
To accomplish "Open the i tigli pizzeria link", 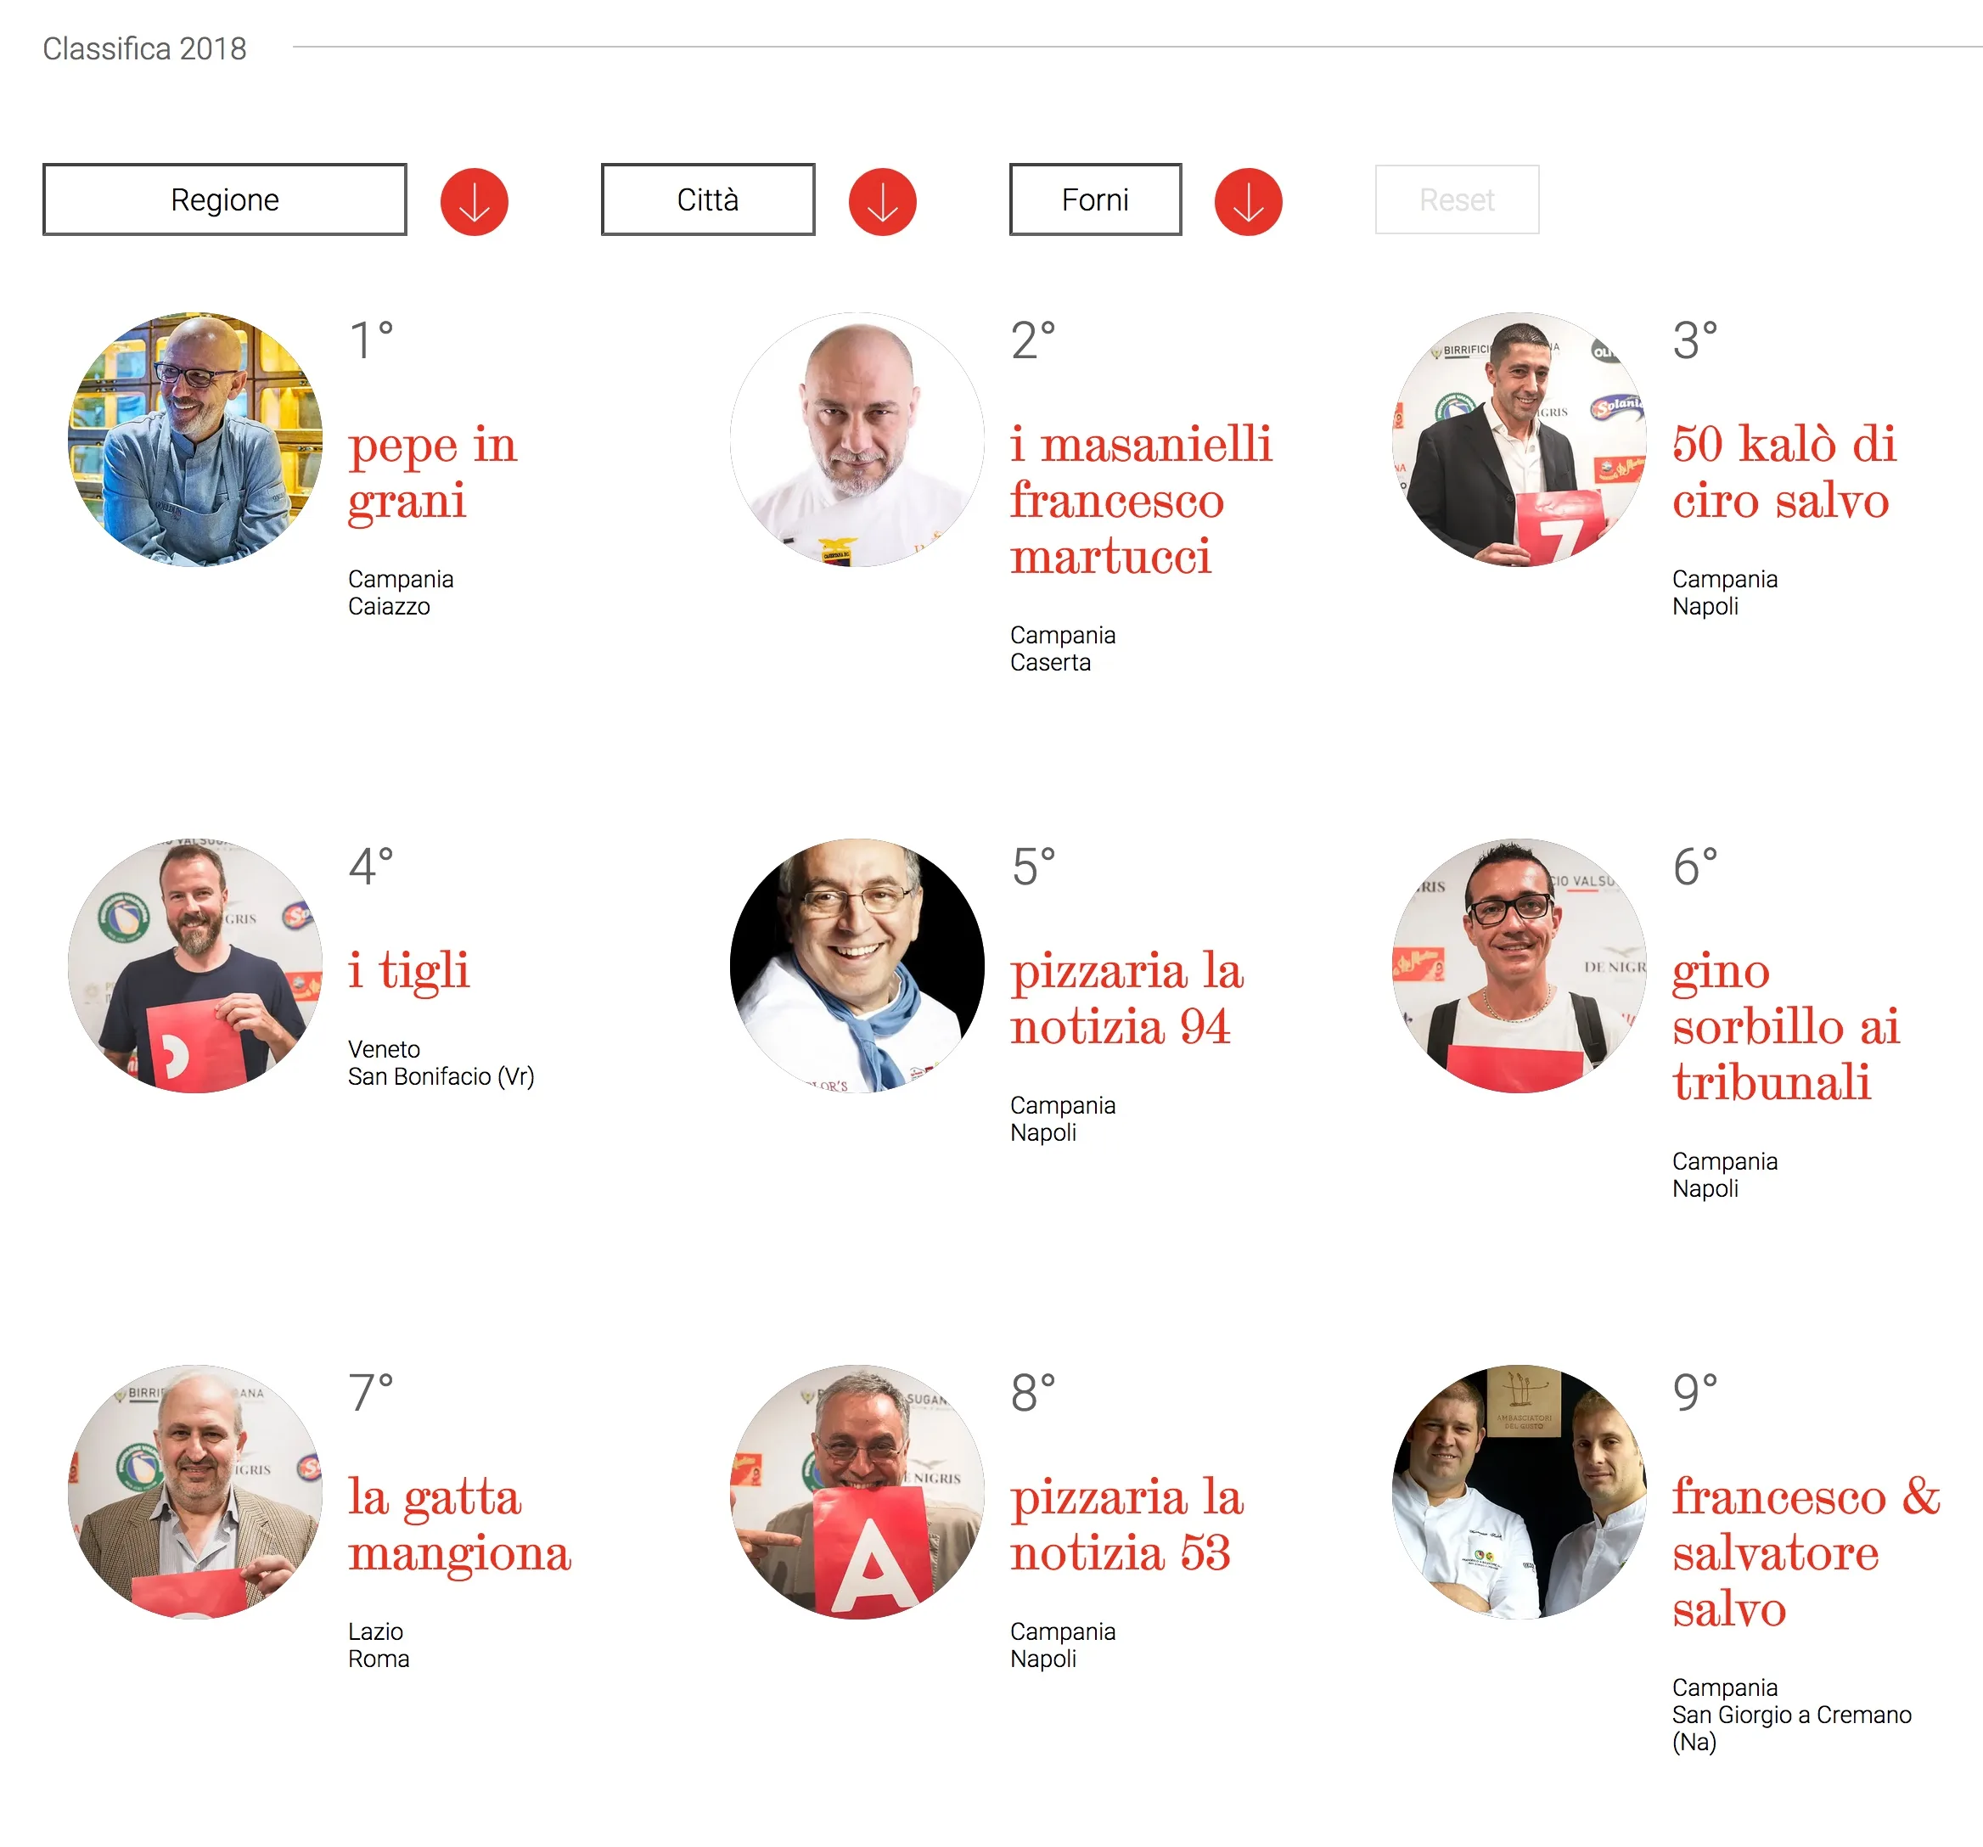I will tap(408, 970).
